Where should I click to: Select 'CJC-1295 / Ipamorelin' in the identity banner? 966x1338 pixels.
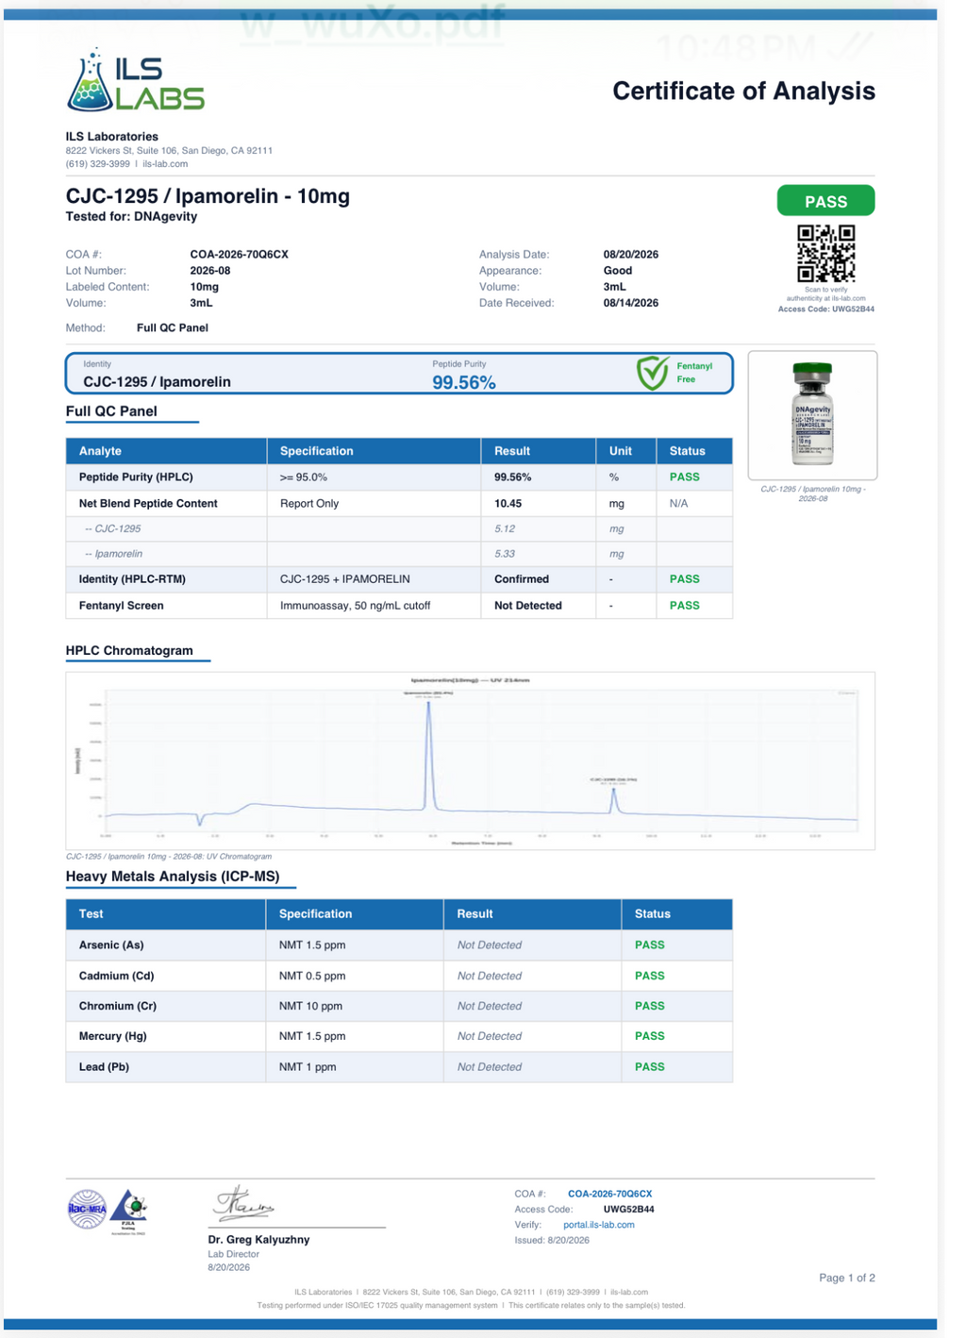(x=157, y=382)
